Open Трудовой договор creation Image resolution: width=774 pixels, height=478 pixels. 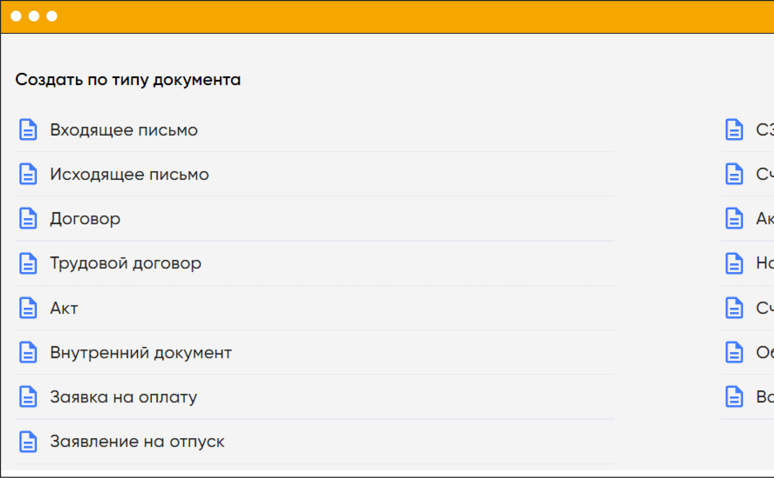125,263
